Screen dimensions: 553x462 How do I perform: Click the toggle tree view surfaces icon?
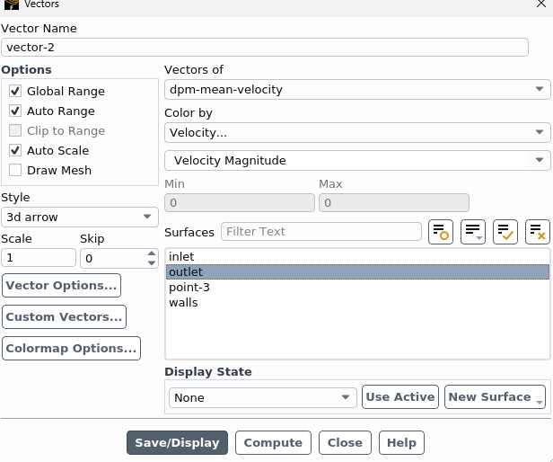(x=441, y=232)
